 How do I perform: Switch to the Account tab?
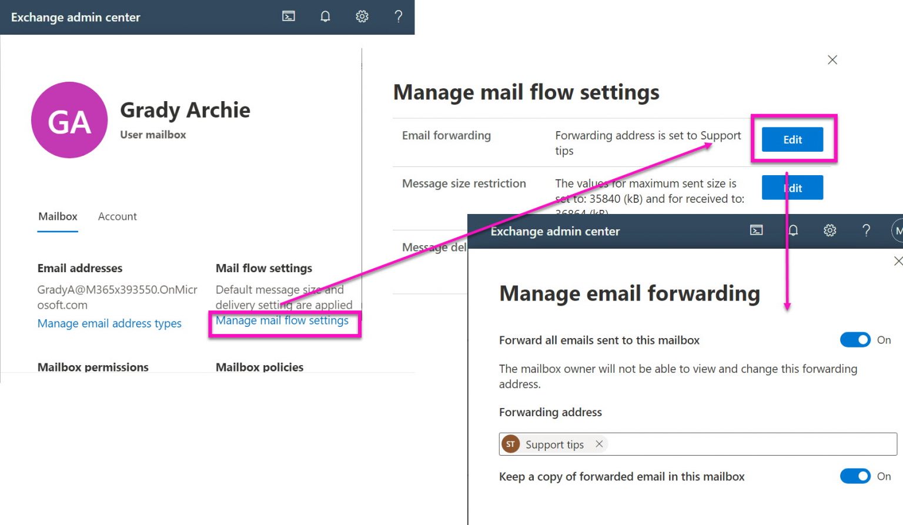click(x=117, y=216)
